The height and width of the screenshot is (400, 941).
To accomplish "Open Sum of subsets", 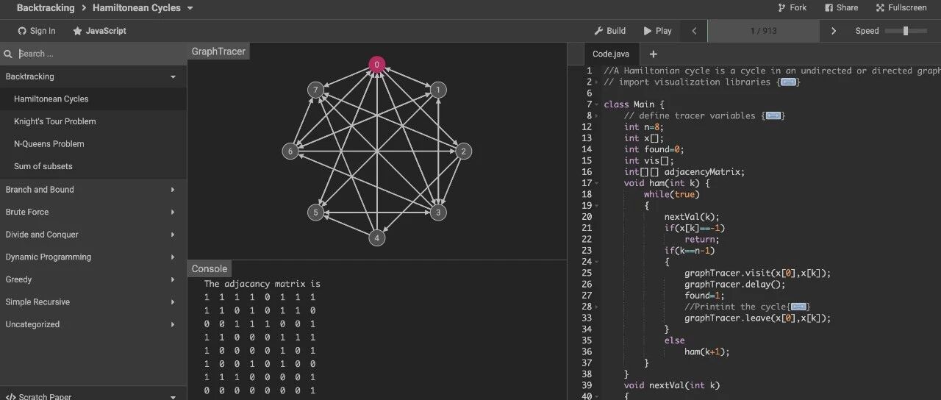I will coord(93,166).
